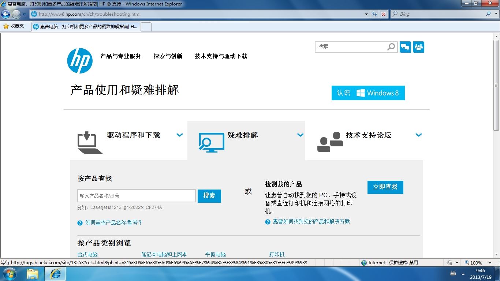Click the 认识 Windows 8 banner
The image size is (500, 281).
point(368,93)
